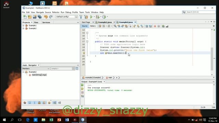This screenshot has width=219, height=123.
Task: Switch to the Services tab
Action: 46,22
